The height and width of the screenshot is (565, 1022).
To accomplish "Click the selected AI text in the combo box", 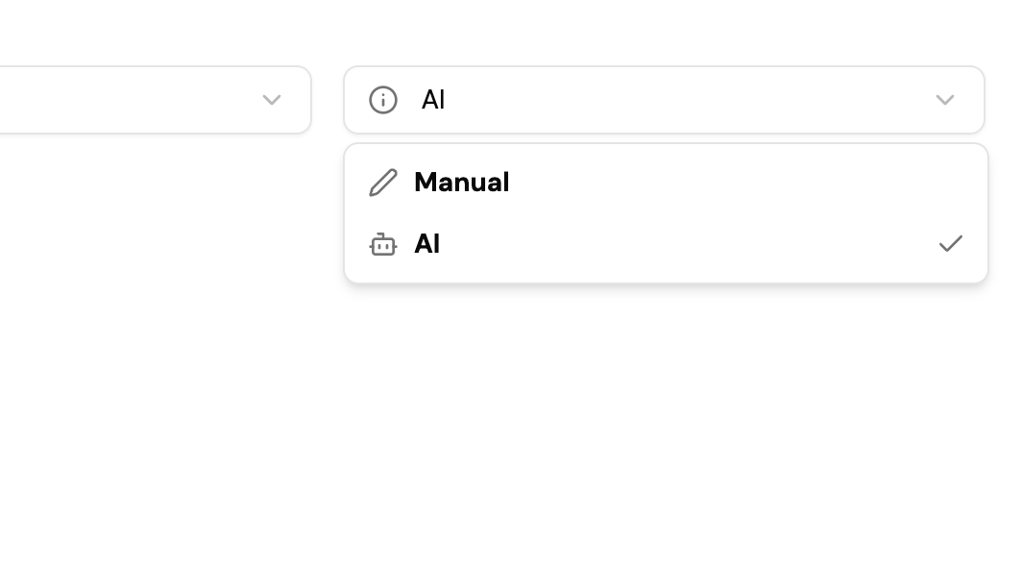I will 433,100.
